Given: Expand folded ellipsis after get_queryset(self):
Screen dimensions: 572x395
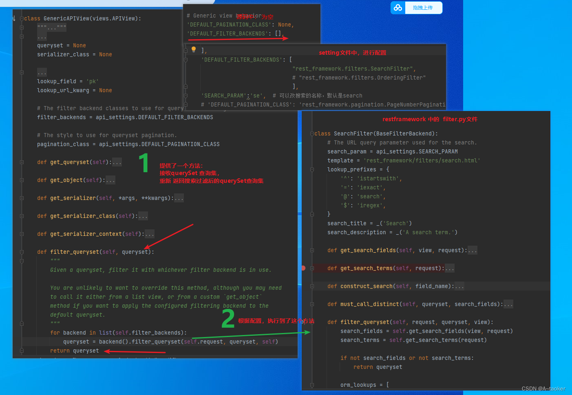Looking at the screenshot, I should coord(117,162).
